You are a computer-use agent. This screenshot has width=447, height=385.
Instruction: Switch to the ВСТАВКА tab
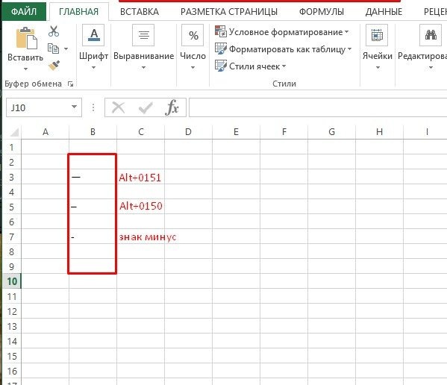click(140, 12)
